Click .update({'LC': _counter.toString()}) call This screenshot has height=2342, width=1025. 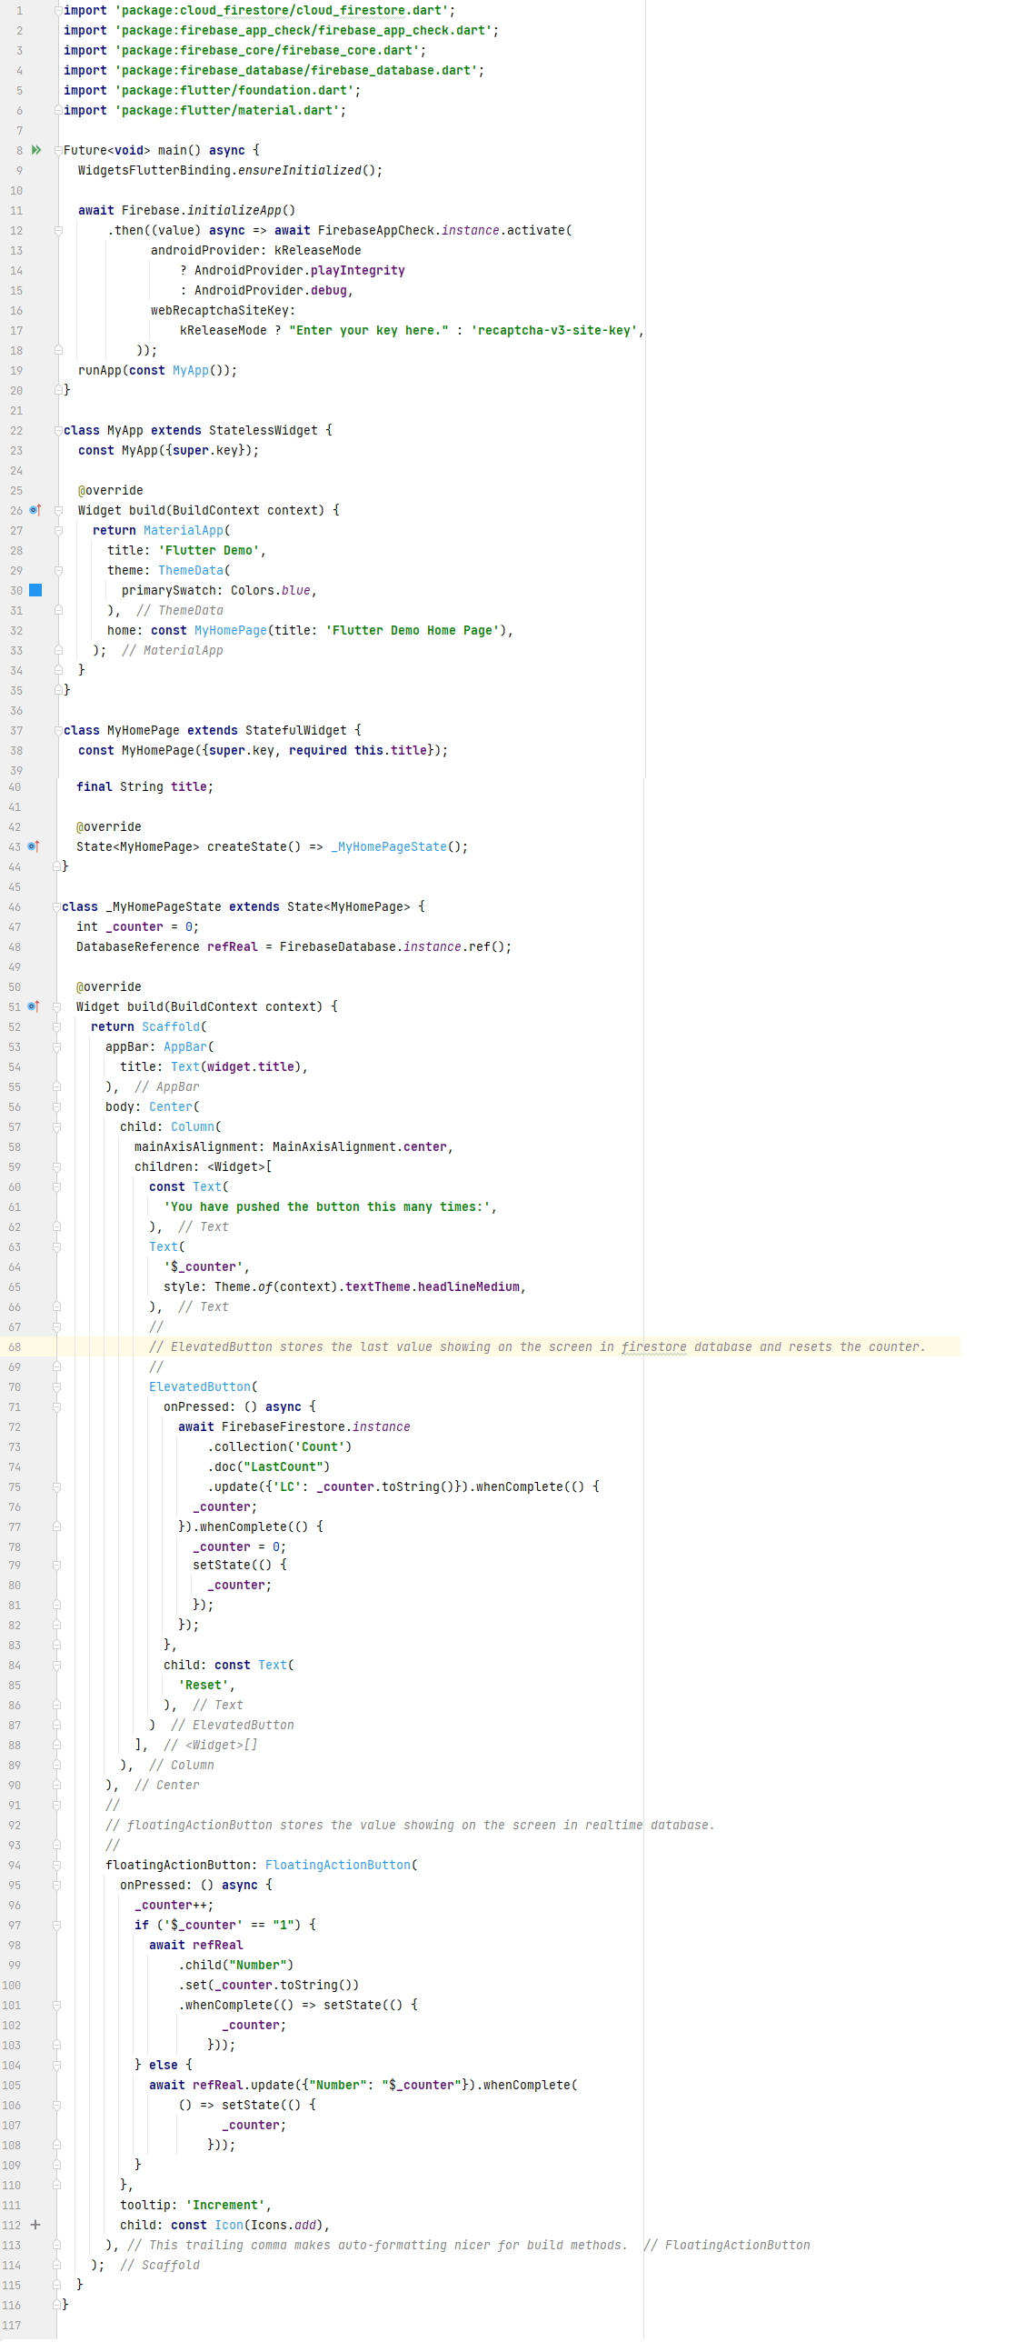tap(337, 1486)
